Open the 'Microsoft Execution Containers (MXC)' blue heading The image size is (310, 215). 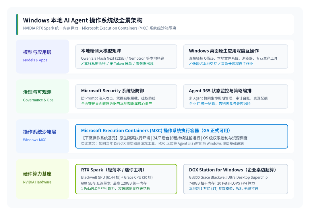[156, 130]
